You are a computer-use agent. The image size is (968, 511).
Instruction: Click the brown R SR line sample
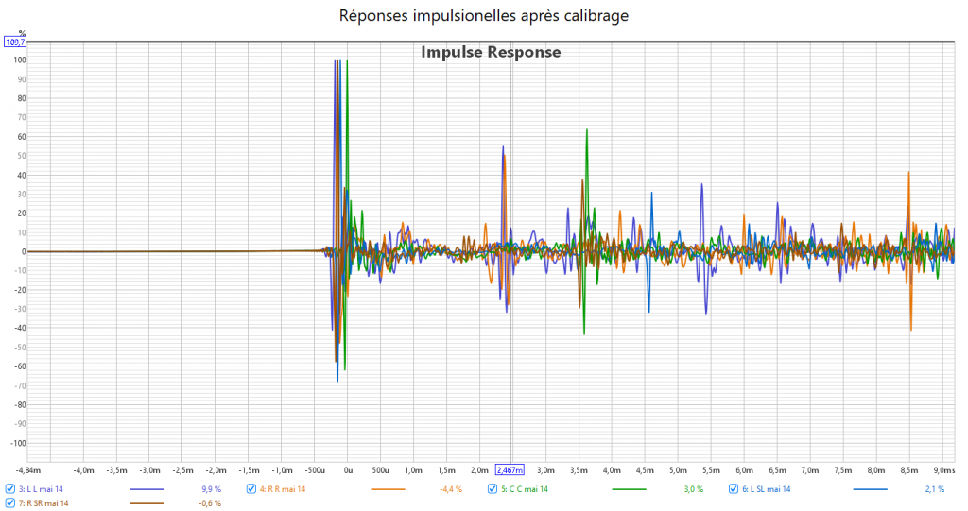point(147,503)
